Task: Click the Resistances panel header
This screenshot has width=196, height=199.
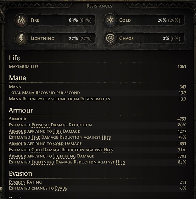Action: [x=99, y=6]
